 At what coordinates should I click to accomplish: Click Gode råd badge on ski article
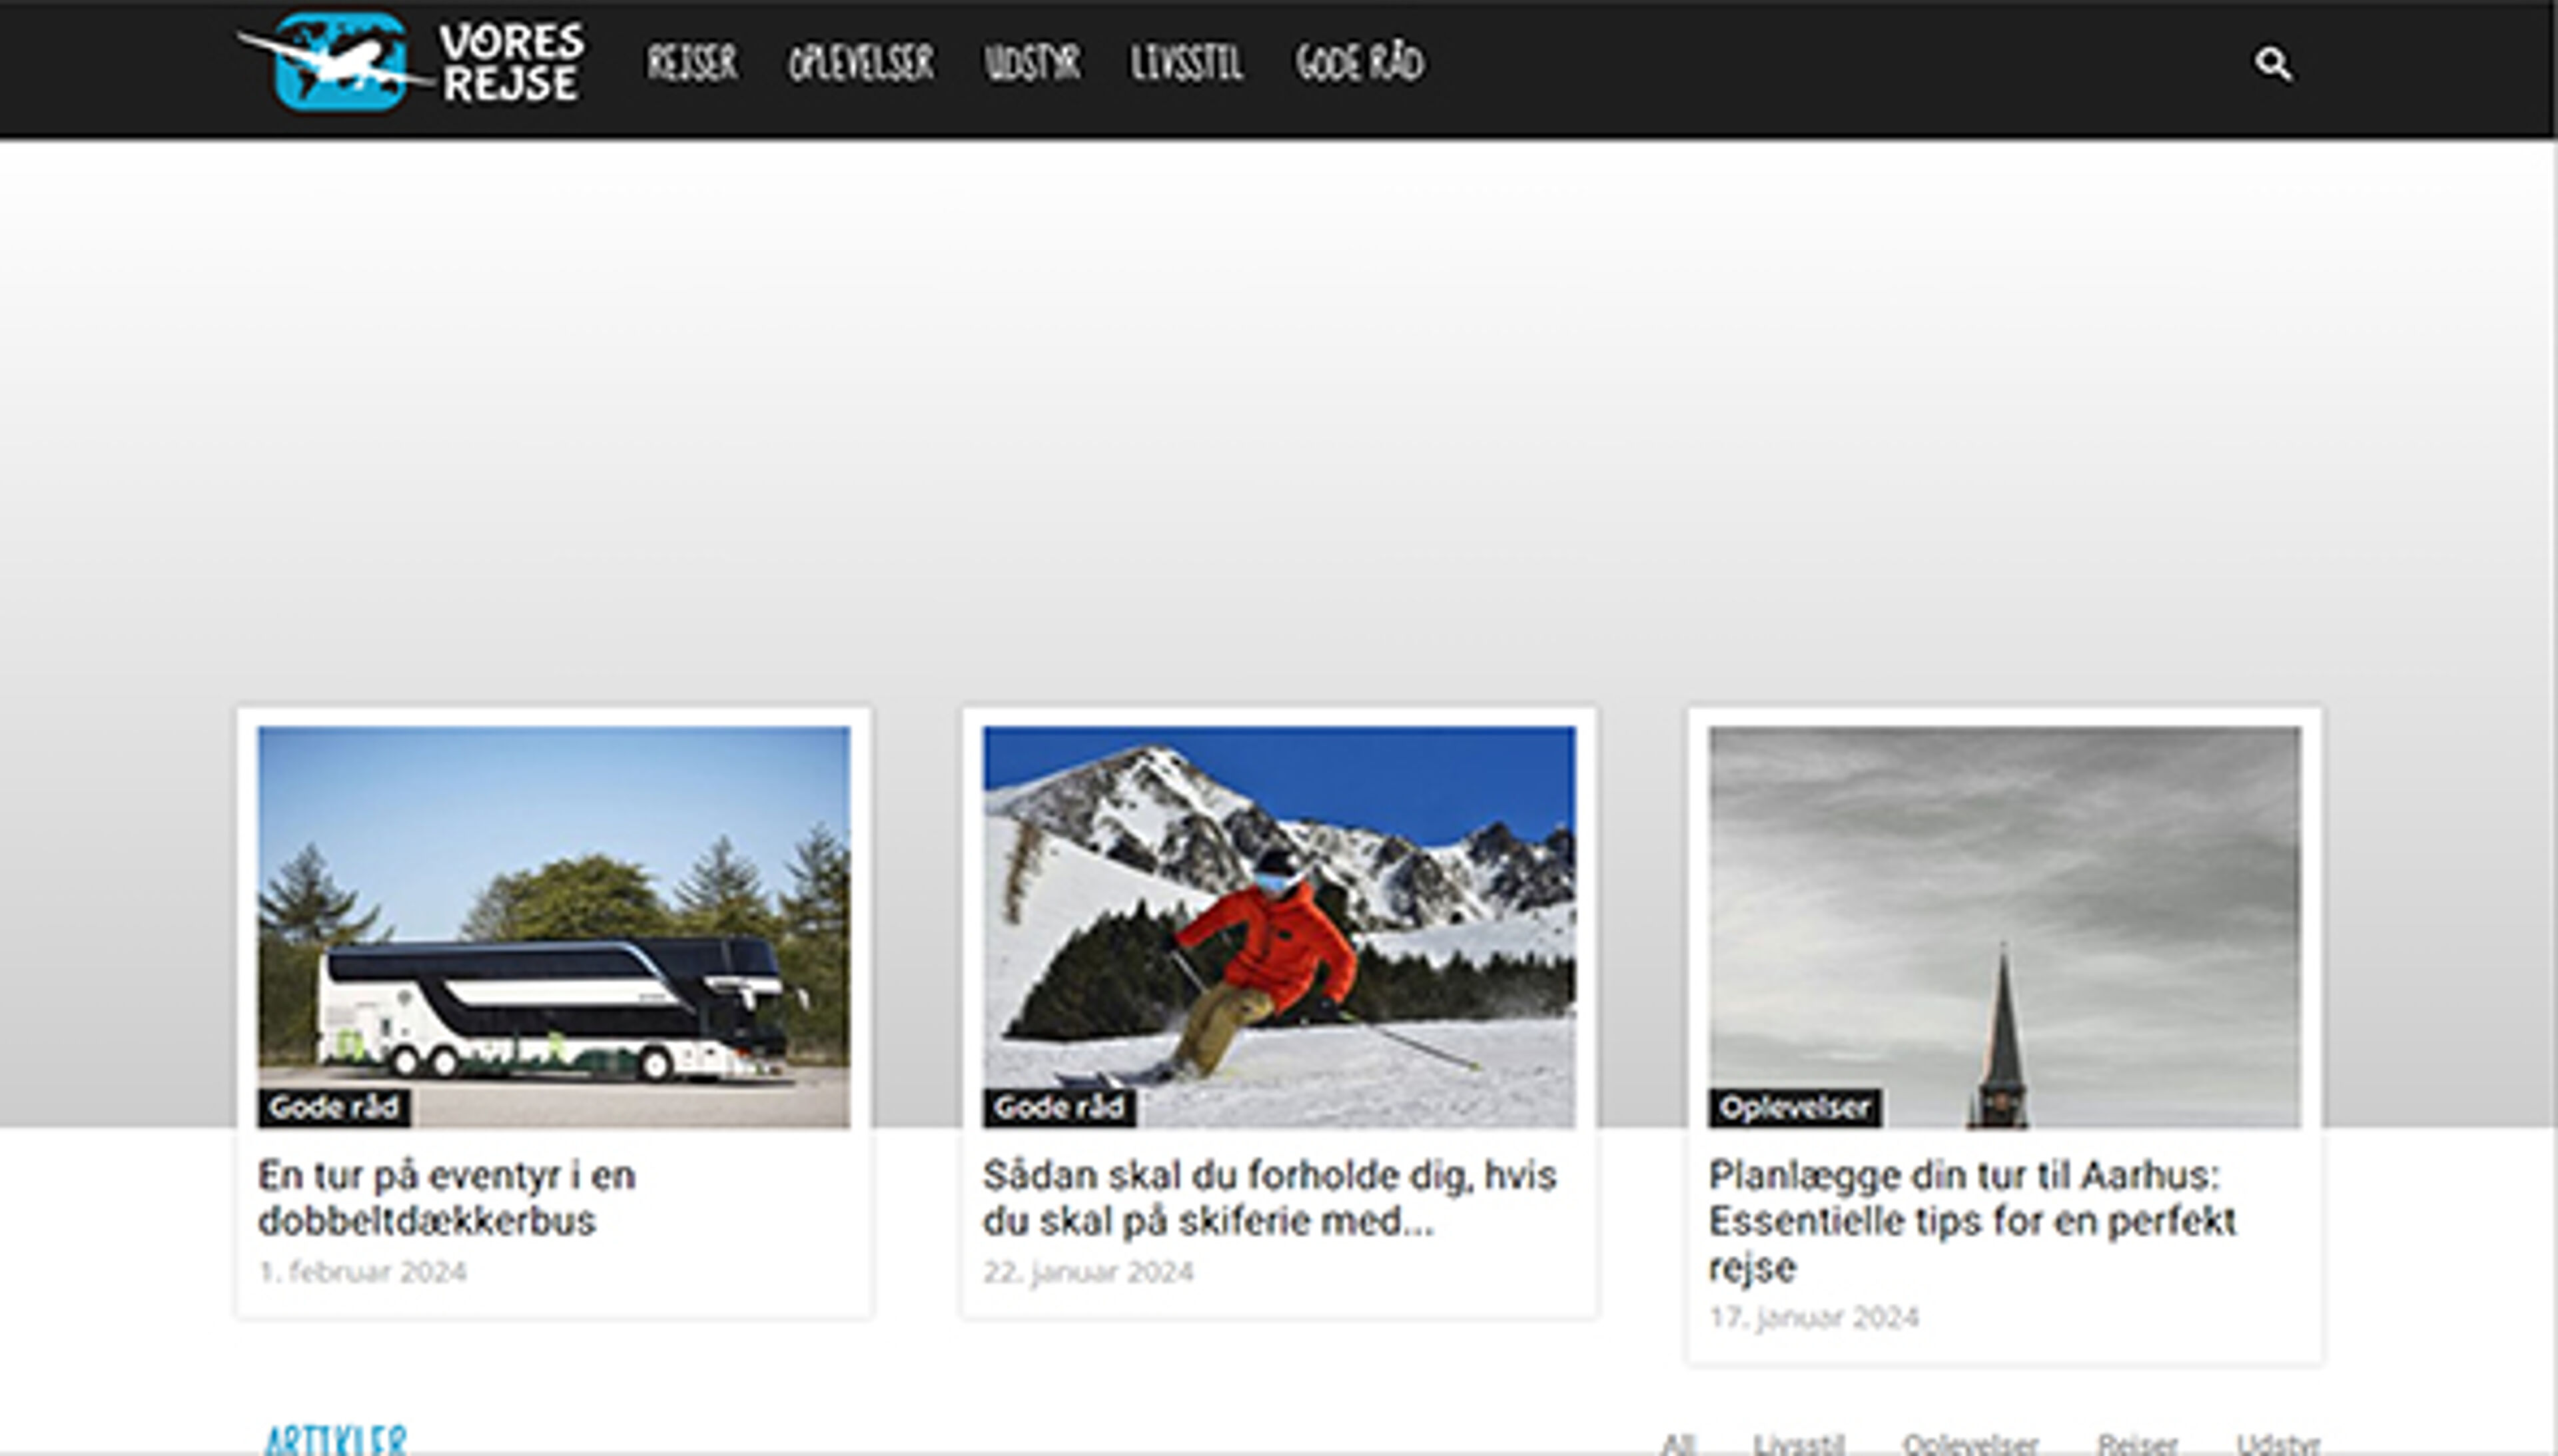tap(1059, 1107)
